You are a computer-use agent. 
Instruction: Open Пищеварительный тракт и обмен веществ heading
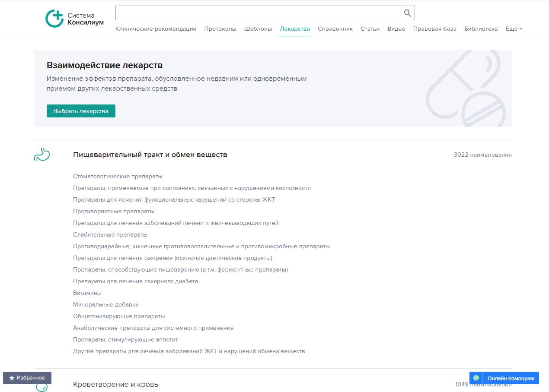[x=150, y=155]
